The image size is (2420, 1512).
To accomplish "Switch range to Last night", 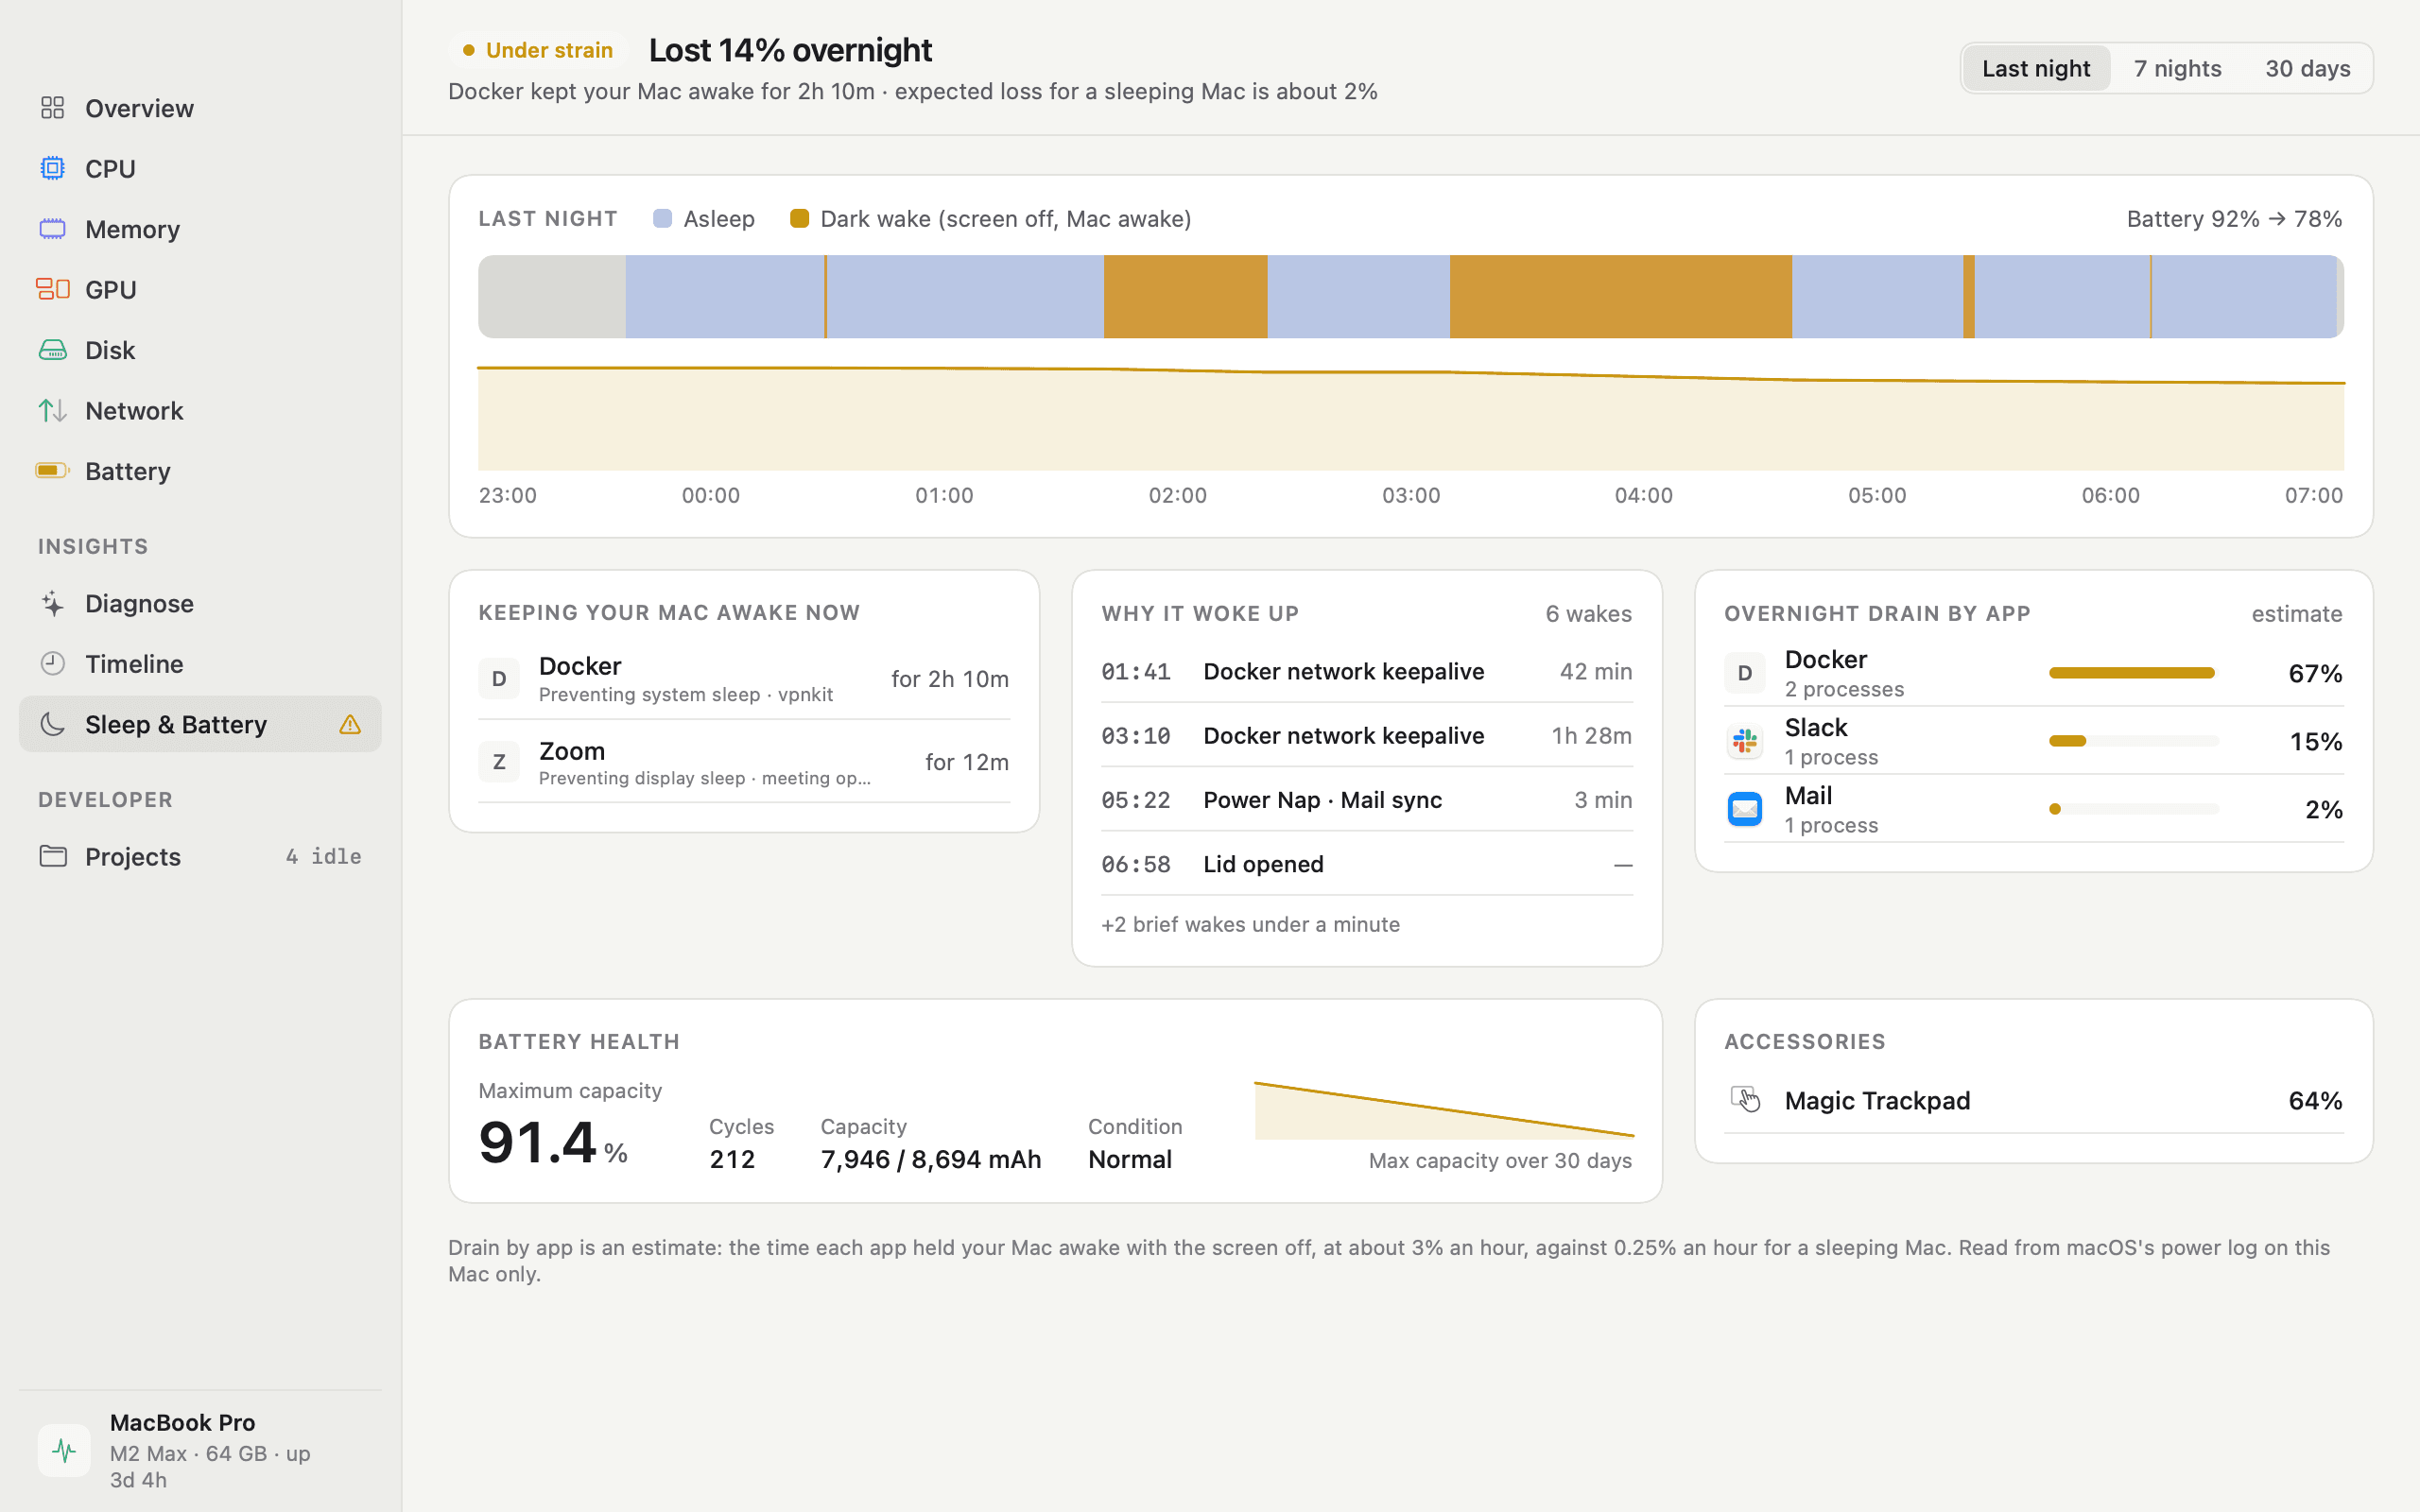I will 2036,68.
